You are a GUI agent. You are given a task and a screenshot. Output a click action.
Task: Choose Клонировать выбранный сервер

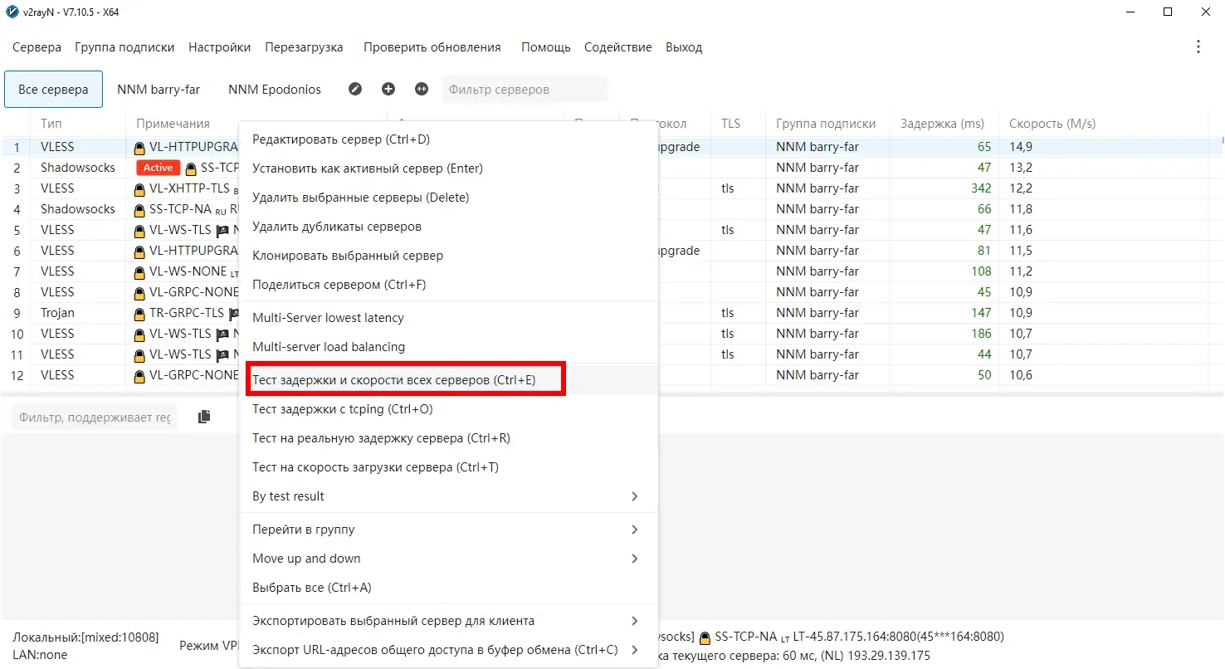click(x=448, y=256)
